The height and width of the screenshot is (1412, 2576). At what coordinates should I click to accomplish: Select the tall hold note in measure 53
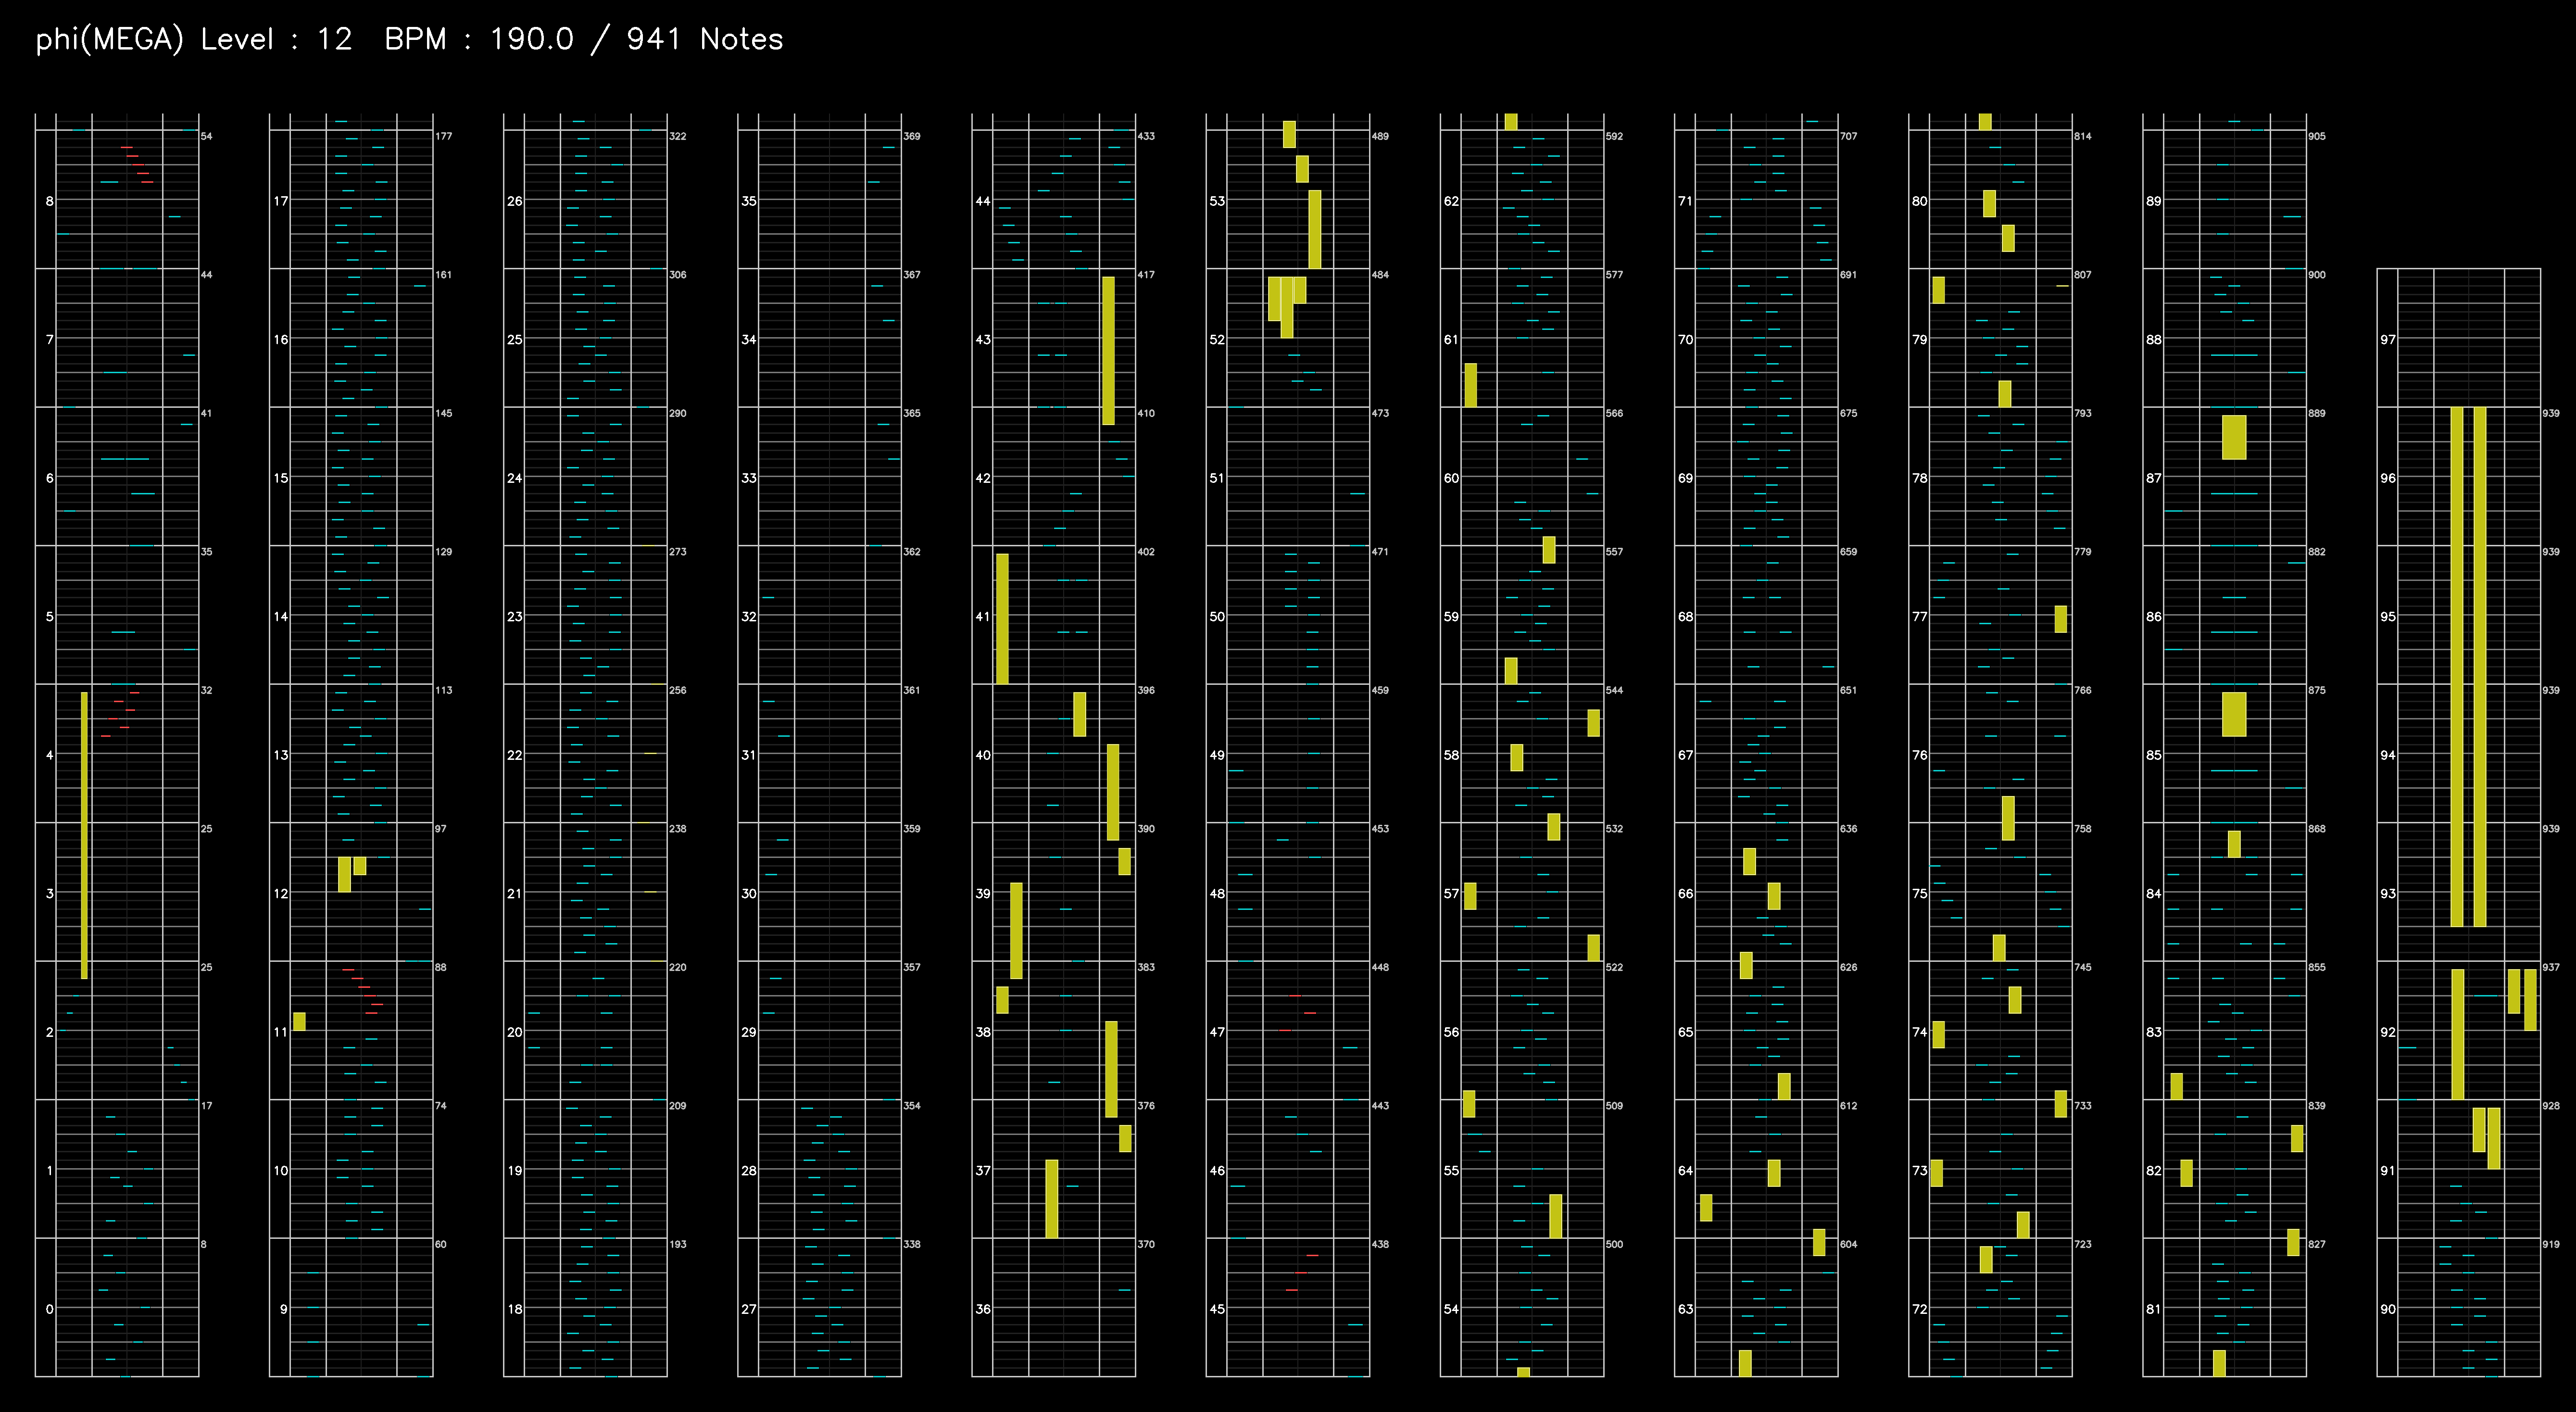click(1314, 229)
